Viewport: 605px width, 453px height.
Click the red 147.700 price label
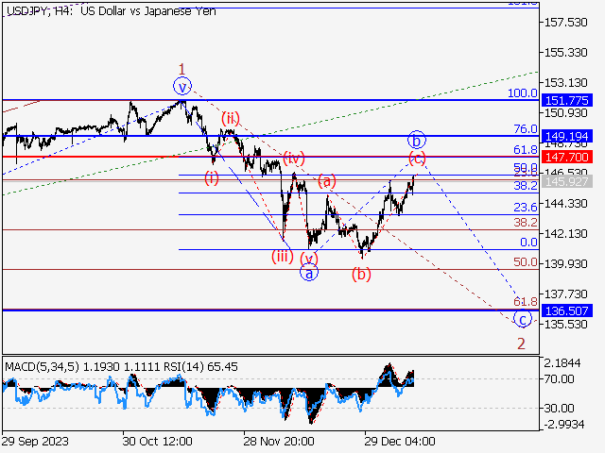point(566,158)
